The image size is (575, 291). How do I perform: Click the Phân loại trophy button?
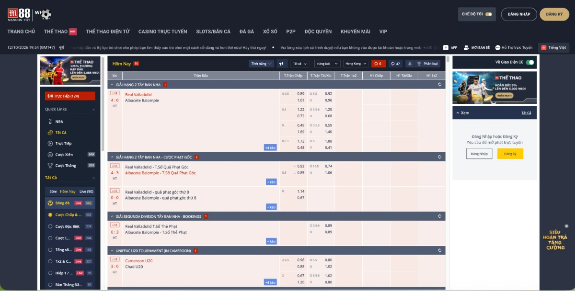(x=427, y=64)
